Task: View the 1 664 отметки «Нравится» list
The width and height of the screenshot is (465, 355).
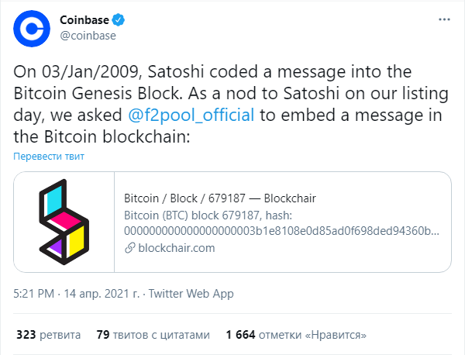Action: click(x=296, y=335)
